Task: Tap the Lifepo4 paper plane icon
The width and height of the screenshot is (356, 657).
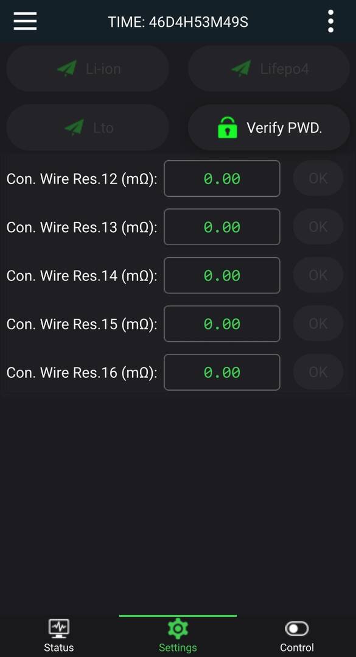Action: click(x=242, y=68)
